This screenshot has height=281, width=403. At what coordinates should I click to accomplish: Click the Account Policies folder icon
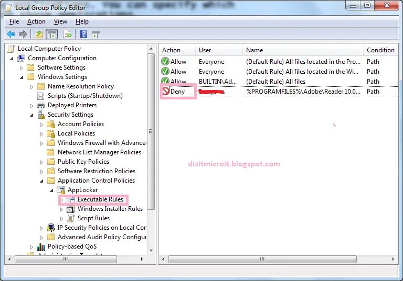click(51, 124)
